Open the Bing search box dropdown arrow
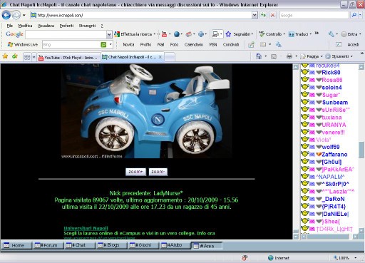This screenshot has height=263, width=365. click(x=110, y=44)
